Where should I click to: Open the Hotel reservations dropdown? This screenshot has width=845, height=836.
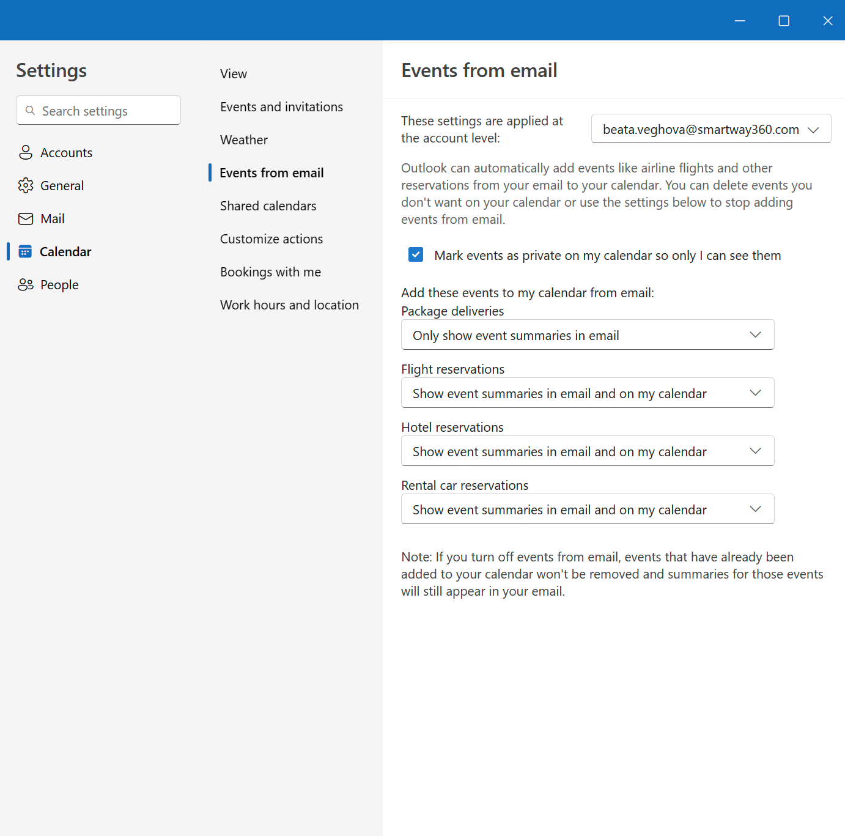pos(588,451)
